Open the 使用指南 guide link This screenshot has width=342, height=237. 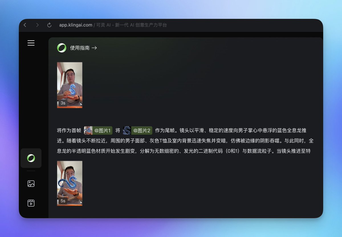pos(80,48)
